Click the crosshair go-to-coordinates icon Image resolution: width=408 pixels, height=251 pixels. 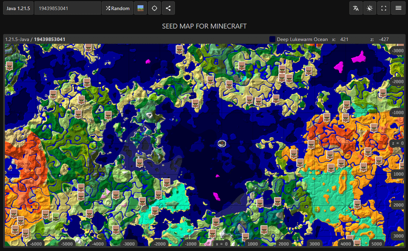[155, 8]
